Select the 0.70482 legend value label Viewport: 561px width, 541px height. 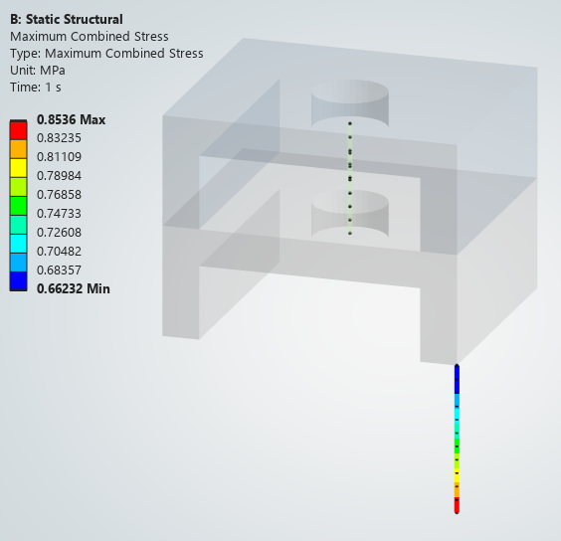point(59,252)
